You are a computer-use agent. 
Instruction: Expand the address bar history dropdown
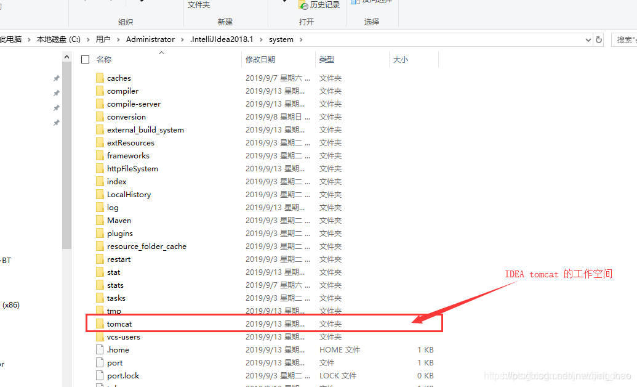[x=588, y=40]
